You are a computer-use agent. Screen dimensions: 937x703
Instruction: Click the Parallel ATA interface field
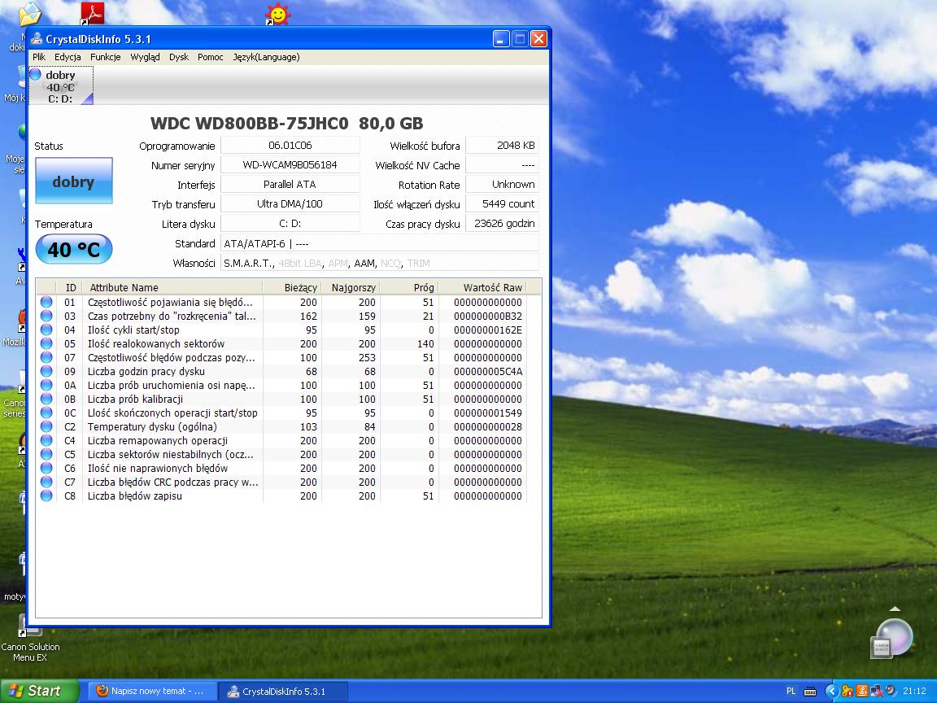click(x=290, y=185)
